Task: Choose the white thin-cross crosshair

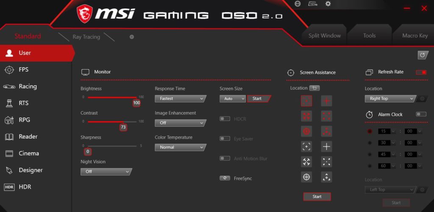Action: coord(326,147)
